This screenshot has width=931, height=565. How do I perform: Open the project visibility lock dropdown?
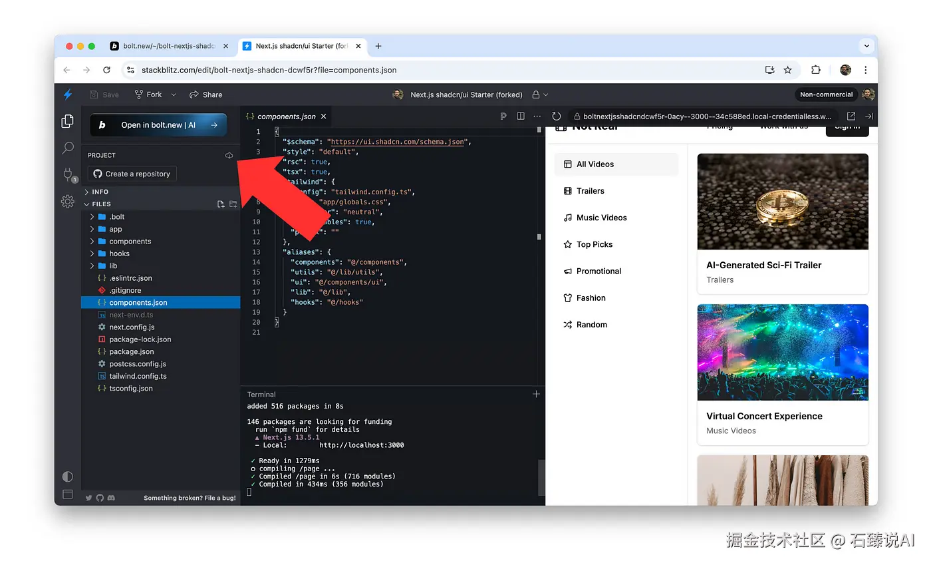pyautogui.click(x=541, y=94)
